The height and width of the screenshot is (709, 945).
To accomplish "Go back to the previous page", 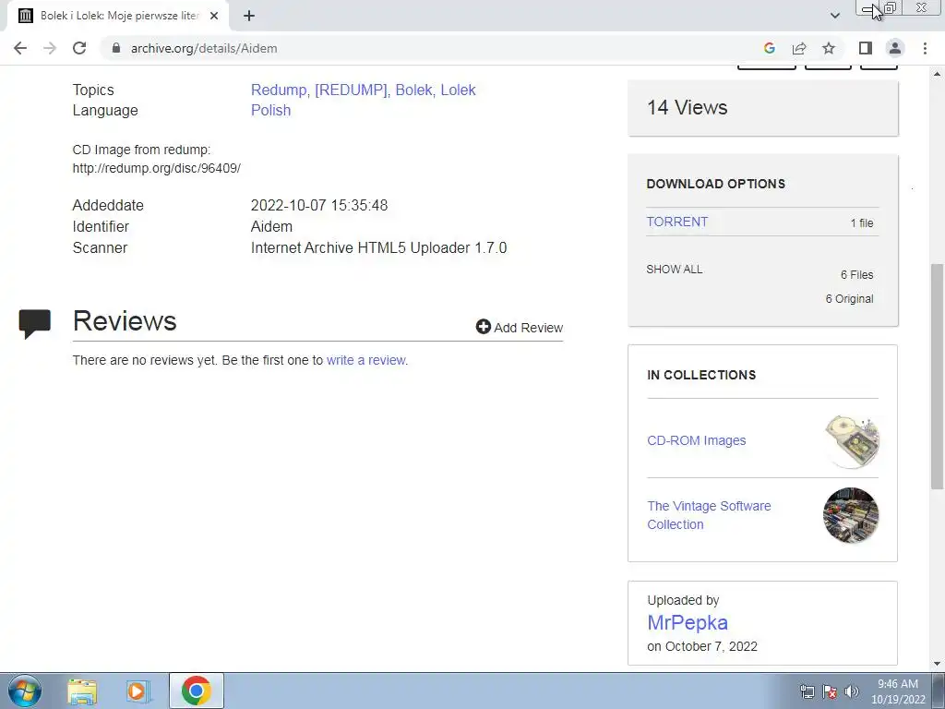I will point(20,48).
